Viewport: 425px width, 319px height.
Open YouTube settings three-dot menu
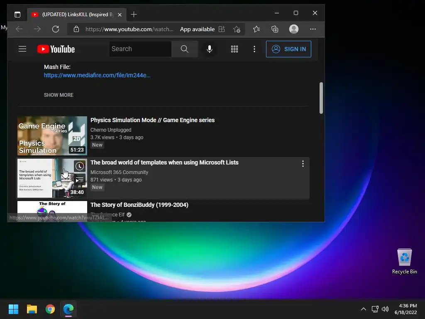[254, 49]
